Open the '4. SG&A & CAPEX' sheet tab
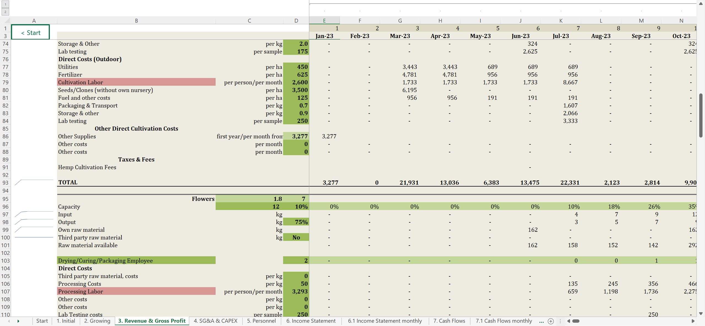Viewport: 705px width, 326px height. click(215, 321)
